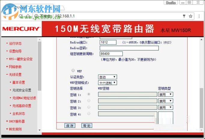Image resolution: width=205 pixels, height=139 pixels.
Task: Select the 密钥 1 radio button
Action: [x=89, y=94]
